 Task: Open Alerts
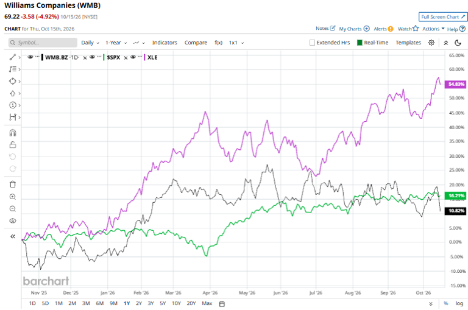coord(383,29)
